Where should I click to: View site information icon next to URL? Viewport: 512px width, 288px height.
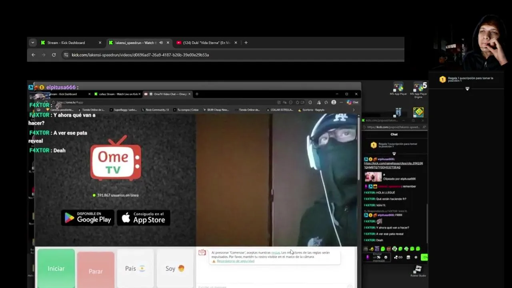66,55
